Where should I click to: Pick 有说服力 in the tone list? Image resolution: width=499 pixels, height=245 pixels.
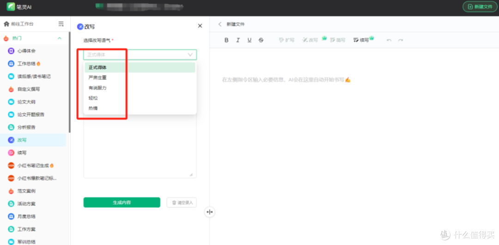pos(97,88)
